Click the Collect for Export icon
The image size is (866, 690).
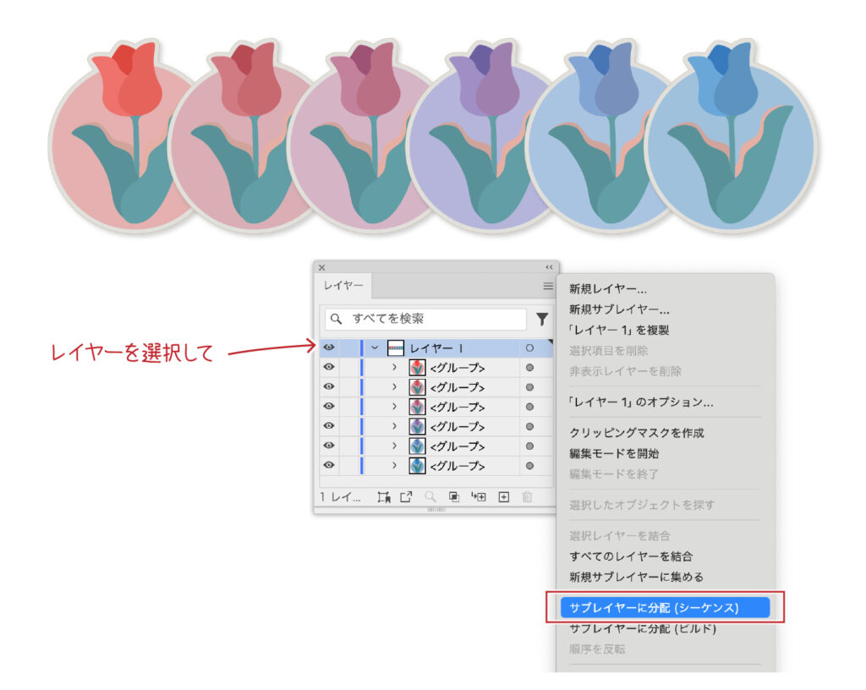click(x=383, y=497)
